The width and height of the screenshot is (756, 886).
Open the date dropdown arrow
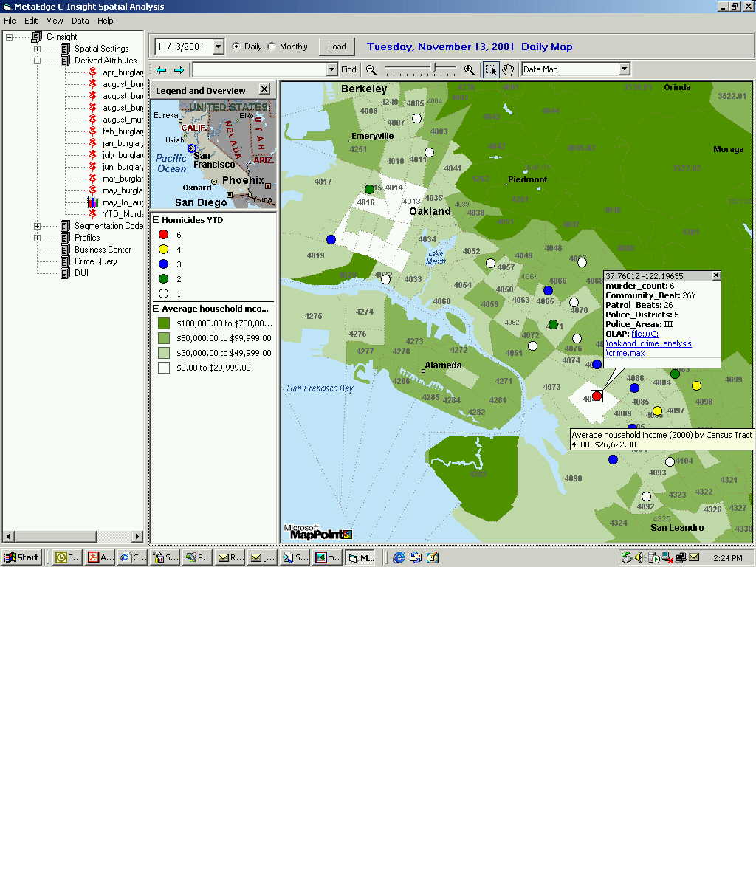click(x=218, y=47)
